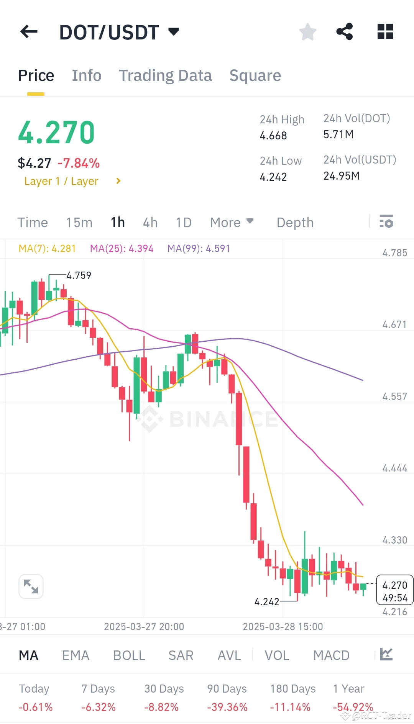Select the SAR indicator
Image resolution: width=414 pixels, height=724 pixels.
(181, 655)
